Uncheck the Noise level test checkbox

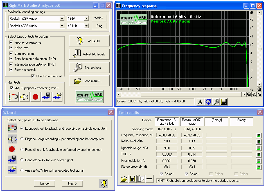tap(11, 48)
